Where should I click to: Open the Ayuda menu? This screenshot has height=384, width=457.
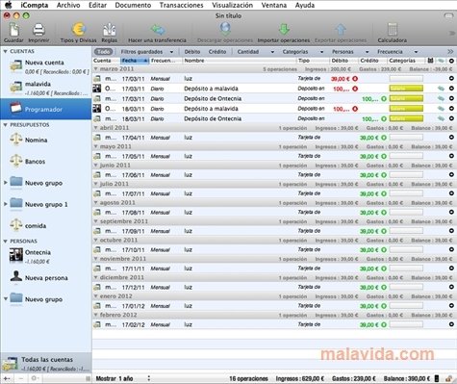tap(305, 5)
